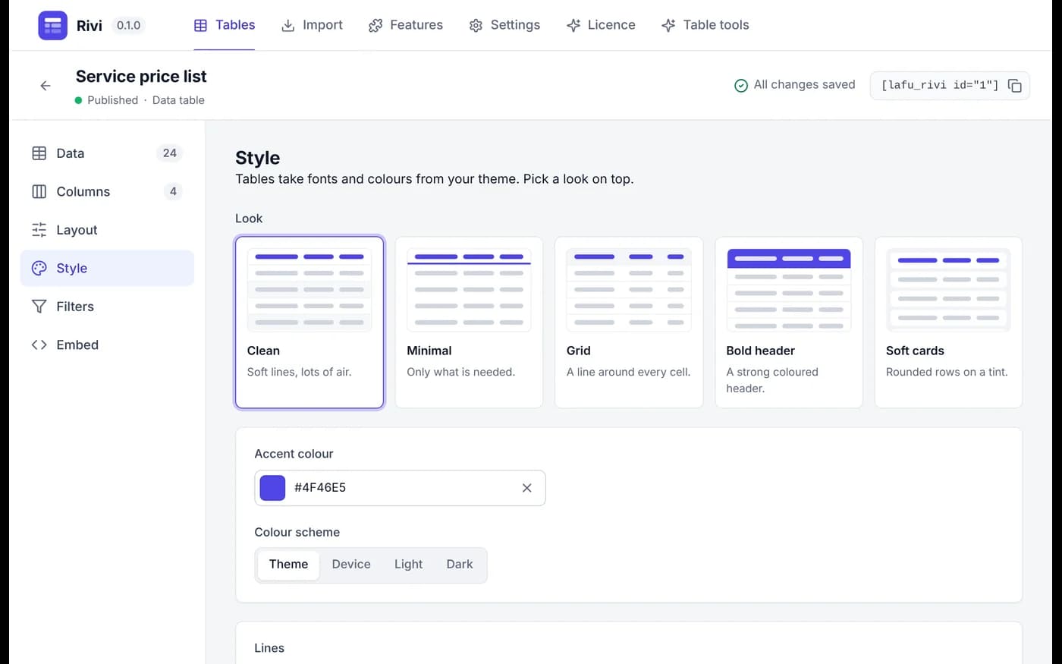Open the Data section in sidebar
The width and height of the screenshot is (1062, 664).
[107, 153]
